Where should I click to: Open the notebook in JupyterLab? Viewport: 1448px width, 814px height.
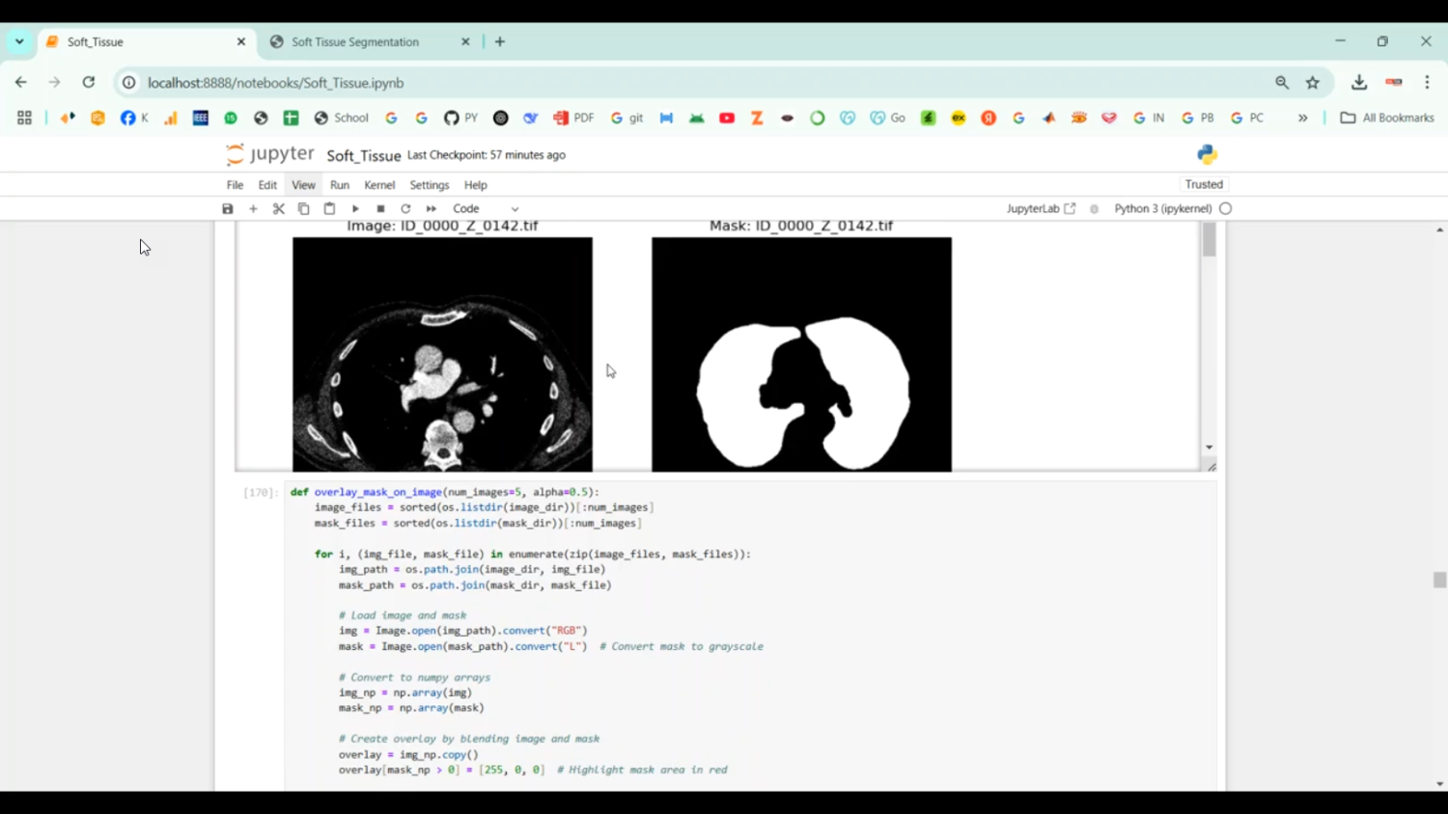pos(1041,208)
